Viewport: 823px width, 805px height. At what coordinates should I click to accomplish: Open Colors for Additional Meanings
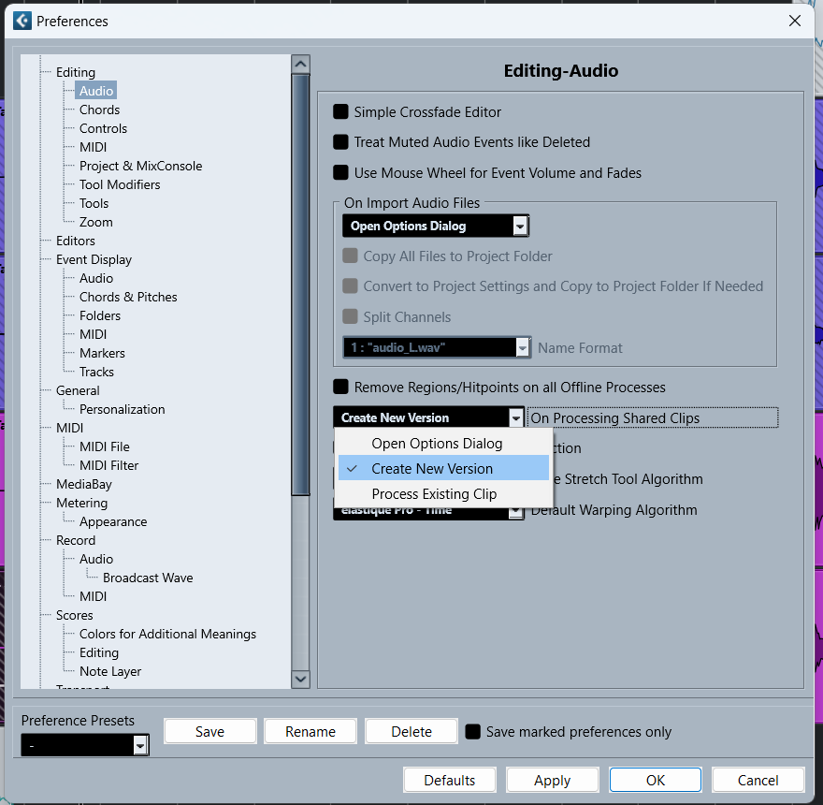pyautogui.click(x=167, y=634)
